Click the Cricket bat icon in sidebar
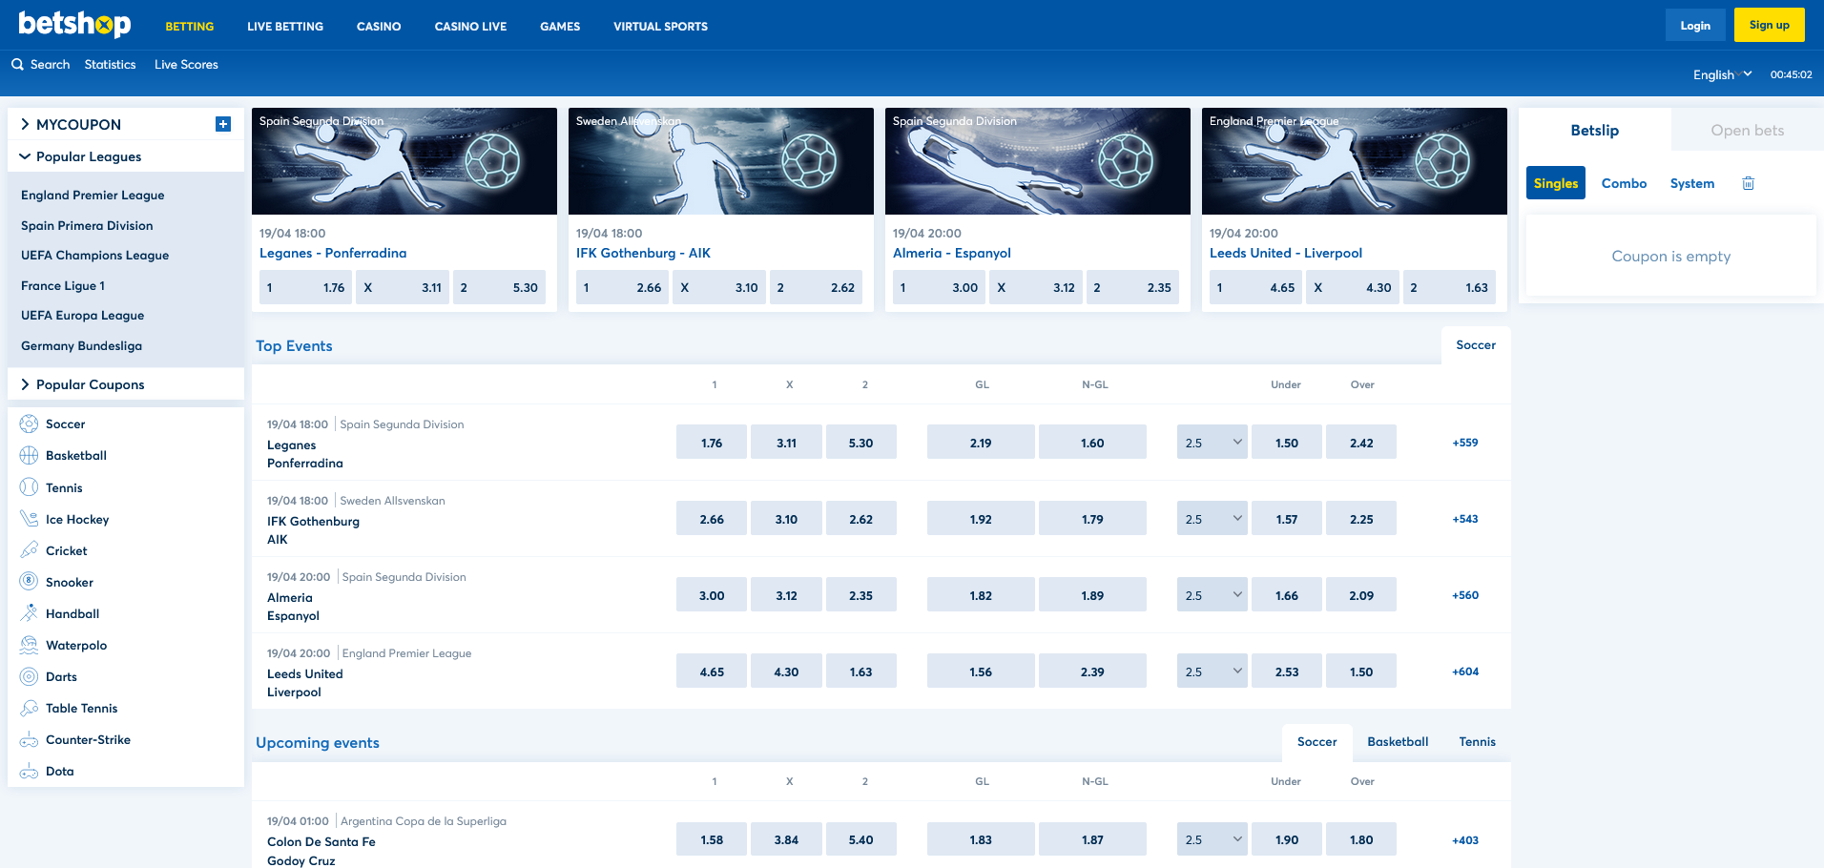 (30, 550)
